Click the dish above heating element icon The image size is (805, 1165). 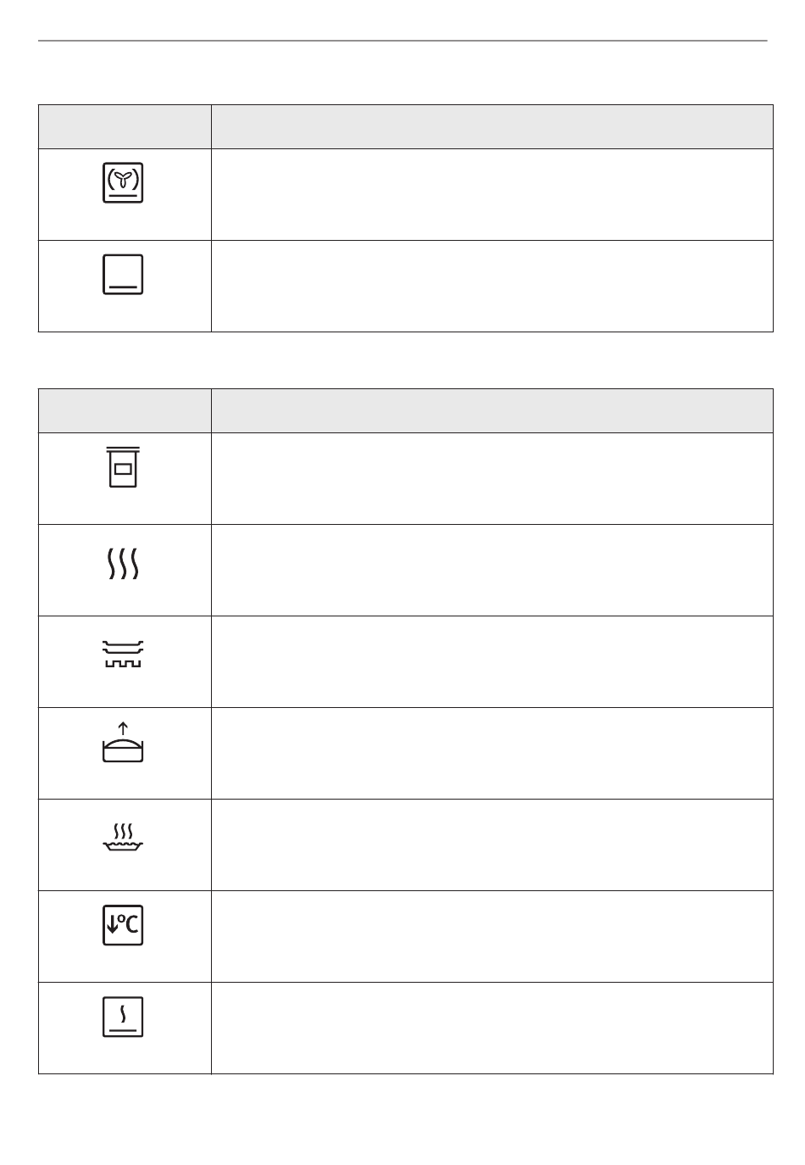tap(124, 654)
